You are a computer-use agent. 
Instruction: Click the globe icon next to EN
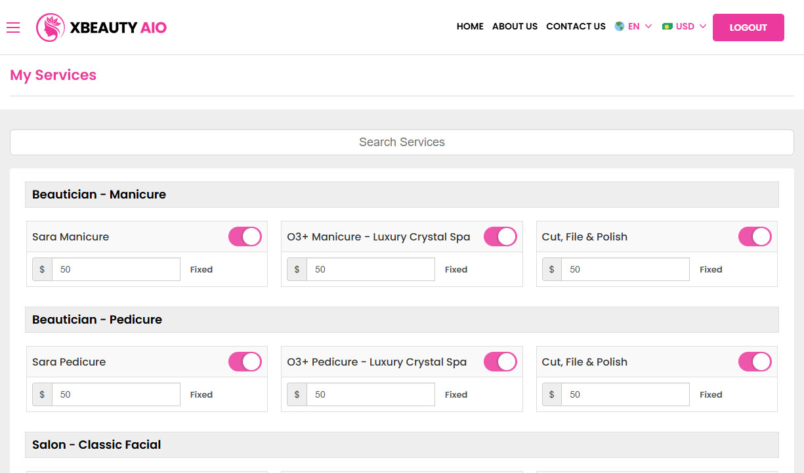point(618,26)
